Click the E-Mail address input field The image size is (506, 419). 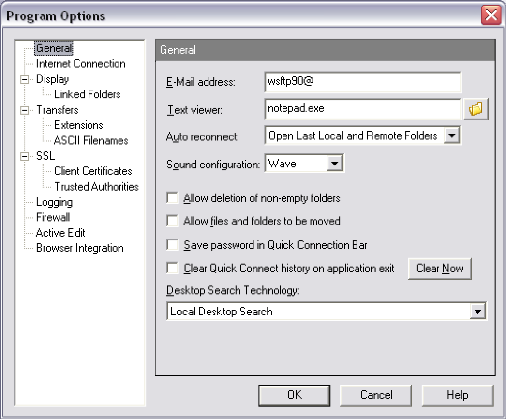click(363, 82)
